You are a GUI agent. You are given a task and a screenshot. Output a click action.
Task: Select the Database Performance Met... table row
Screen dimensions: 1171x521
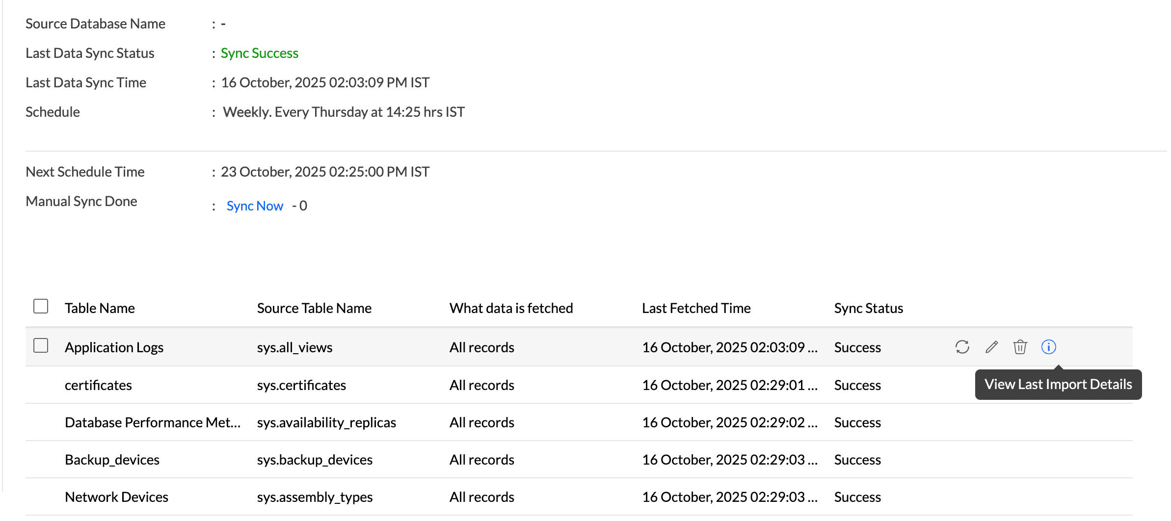[152, 422]
